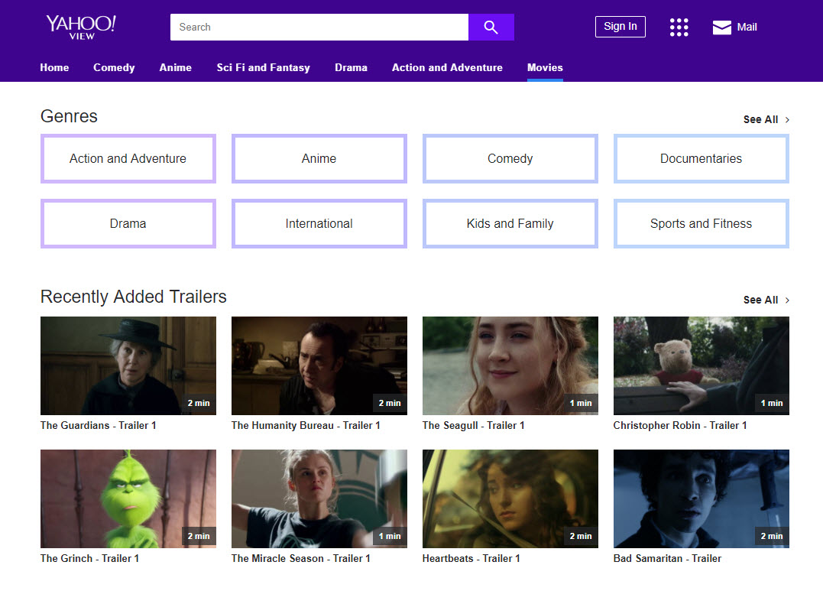
Task: Click the title 'The Guardians - Trailer 1'
Action: coord(98,426)
